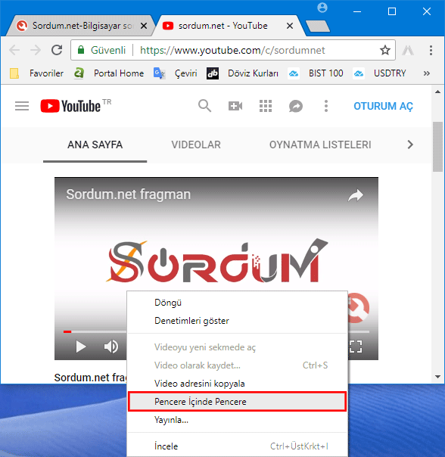Bookmark page with the star icon
Image resolution: width=445 pixels, height=457 pixels.
[385, 50]
